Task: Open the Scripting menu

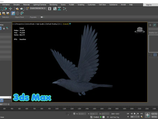Action: [81, 5]
